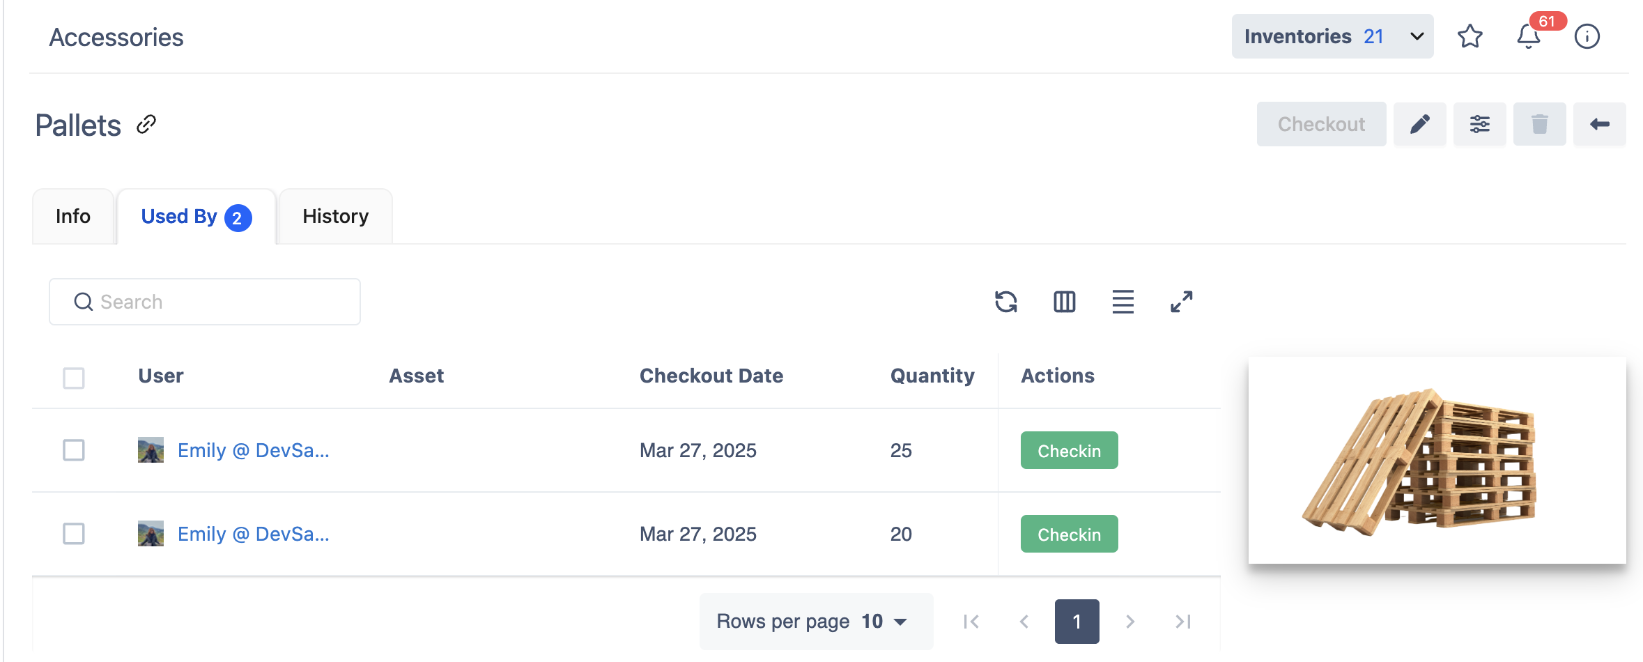Copy the Pallets permalink icon

click(x=146, y=124)
